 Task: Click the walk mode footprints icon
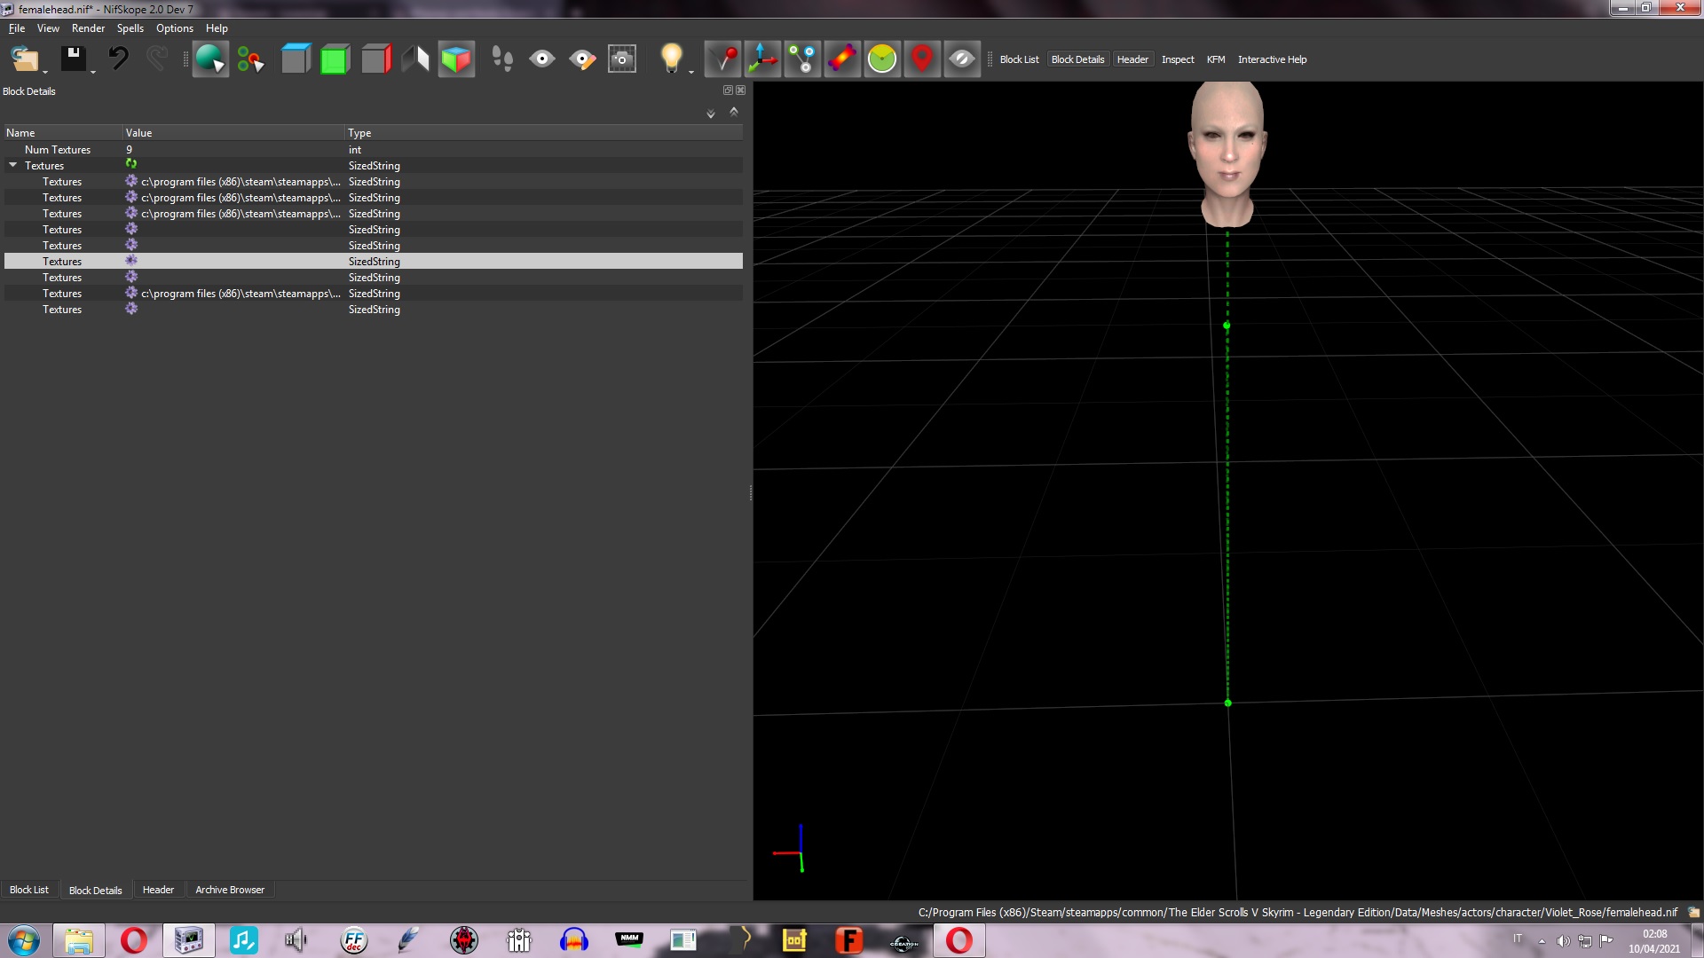(x=502, y=59)
